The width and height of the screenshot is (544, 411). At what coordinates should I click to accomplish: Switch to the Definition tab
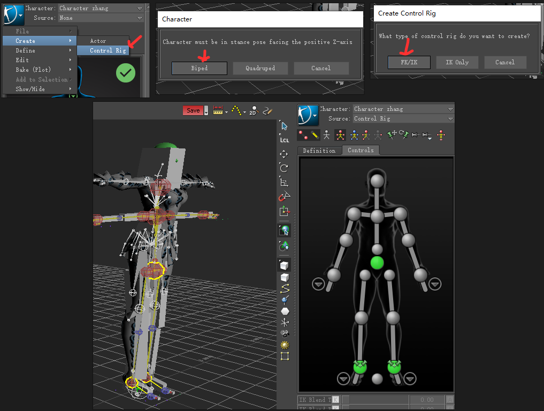[x=319, y=151]
